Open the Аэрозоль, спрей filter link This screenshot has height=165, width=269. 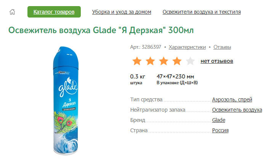[x=232, y=100]
